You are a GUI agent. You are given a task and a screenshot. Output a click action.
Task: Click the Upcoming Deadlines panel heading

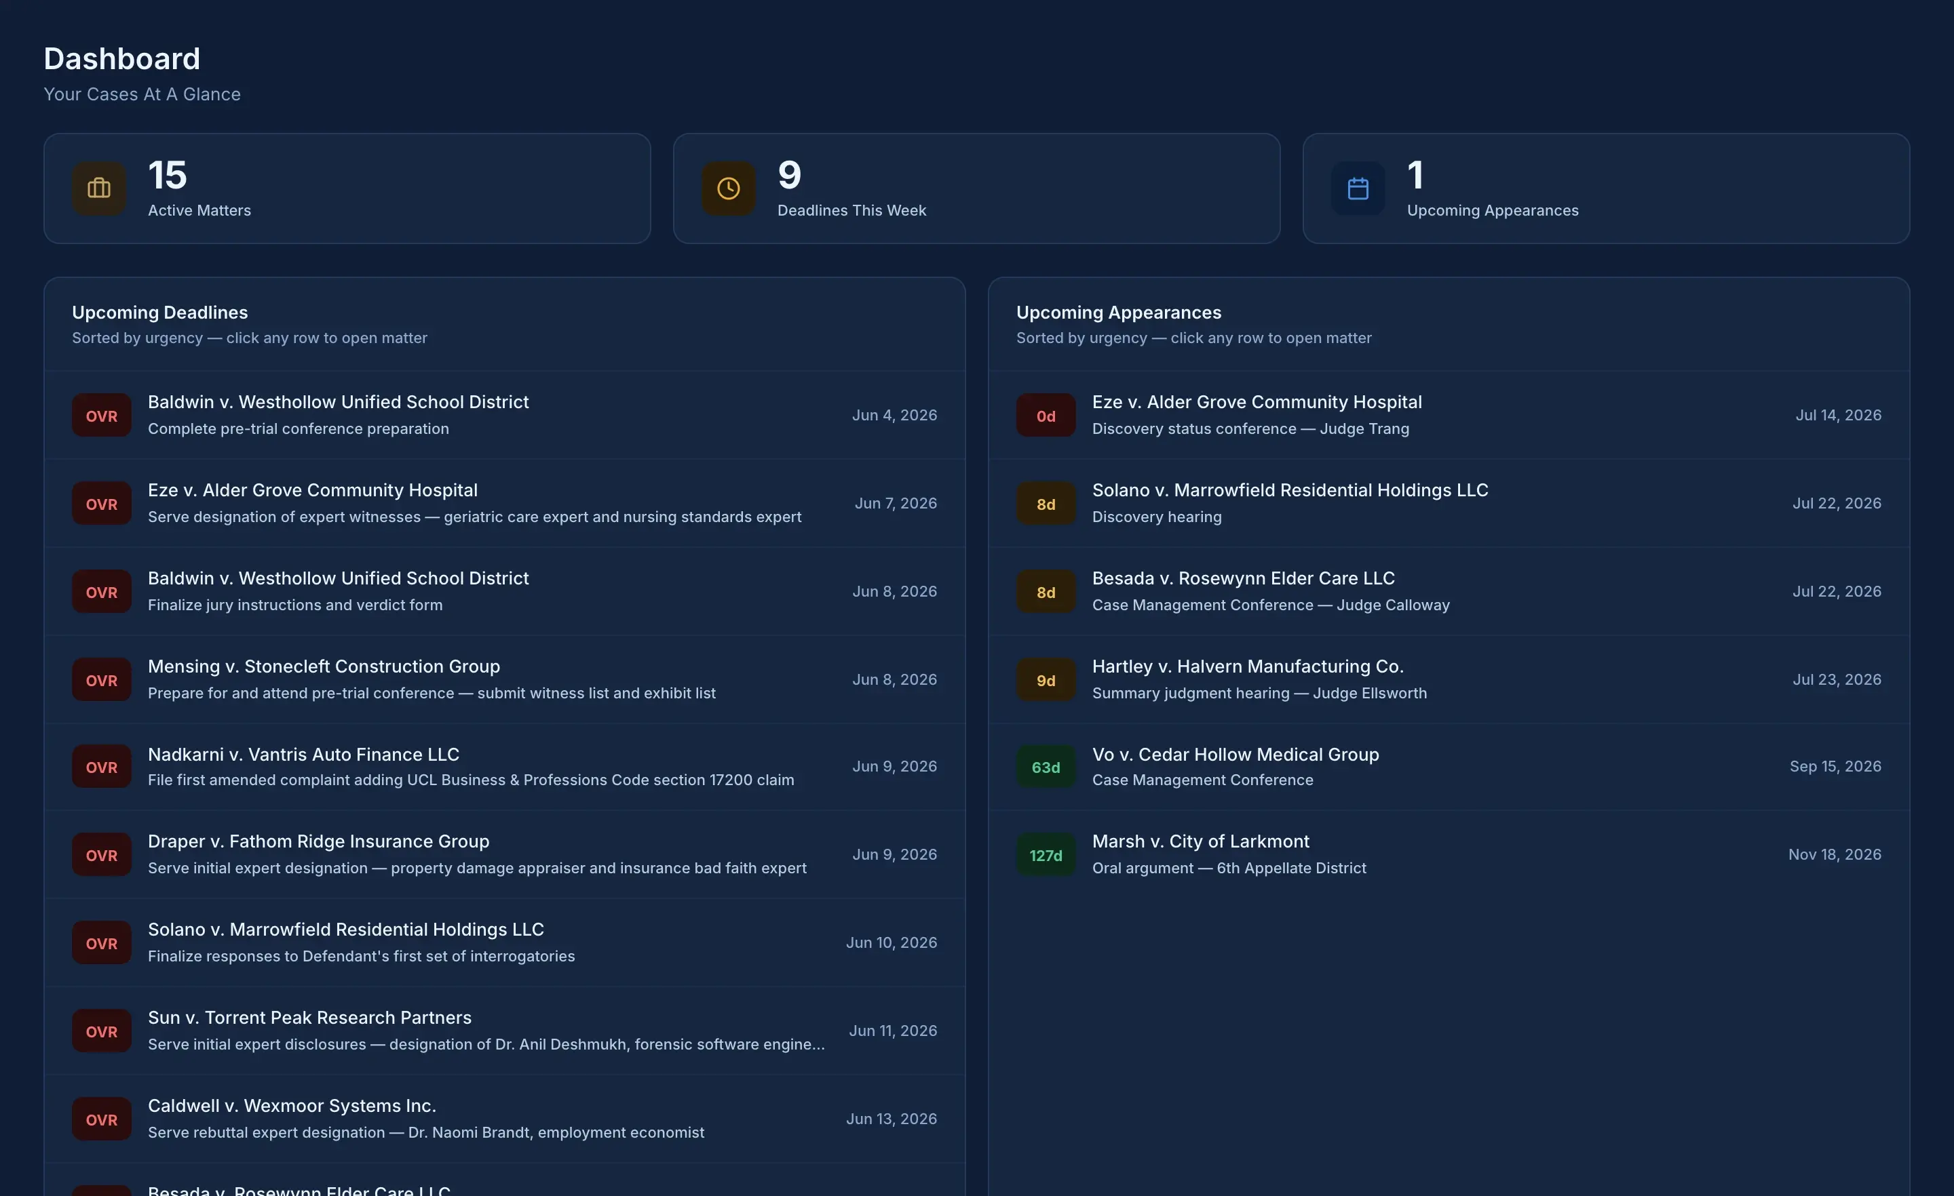click(x=160, y=313)
